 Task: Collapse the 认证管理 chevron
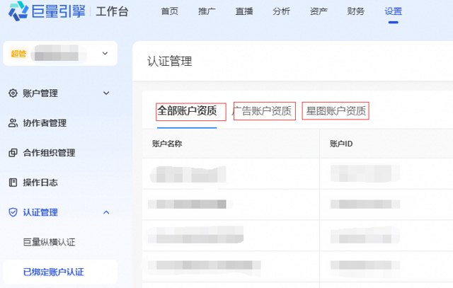pos(106,212)
